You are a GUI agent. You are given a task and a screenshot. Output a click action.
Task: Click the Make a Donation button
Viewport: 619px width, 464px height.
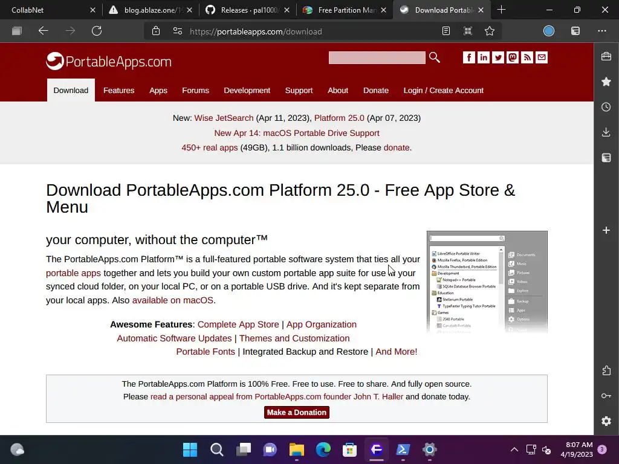[296, 412]
